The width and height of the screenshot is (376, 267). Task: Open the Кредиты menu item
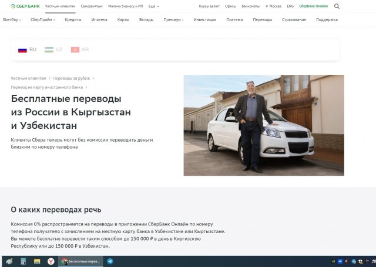pyautogui.click(x=73, y=20)
